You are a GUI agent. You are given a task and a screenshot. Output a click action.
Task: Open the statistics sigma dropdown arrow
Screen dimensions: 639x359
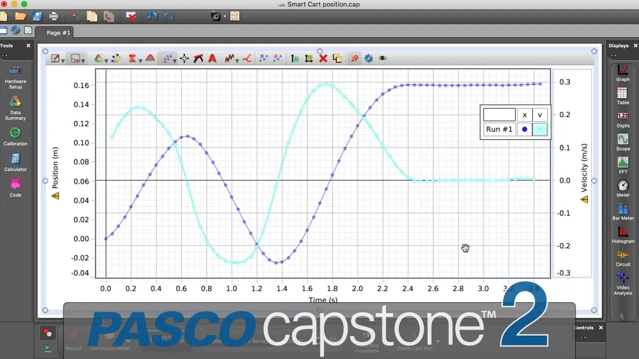click(140, 60)
